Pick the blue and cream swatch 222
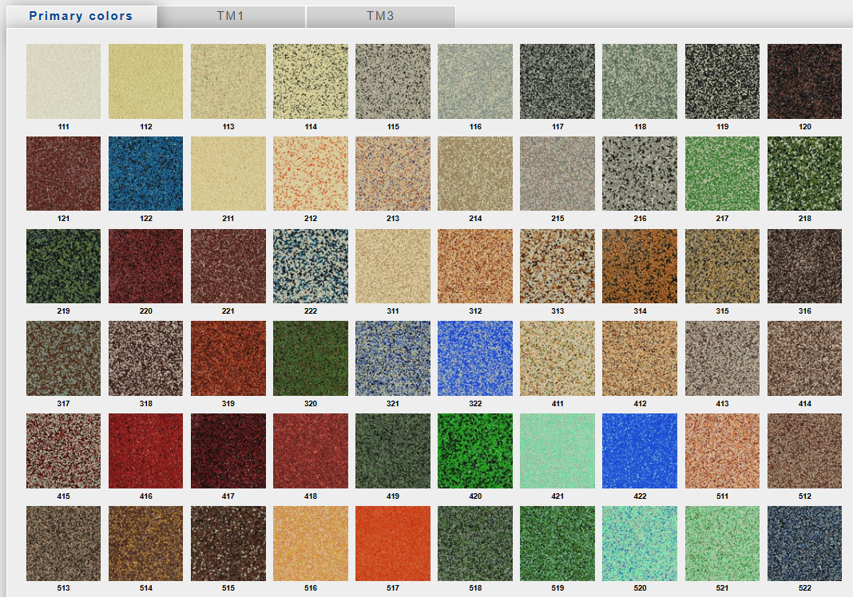 311,266
